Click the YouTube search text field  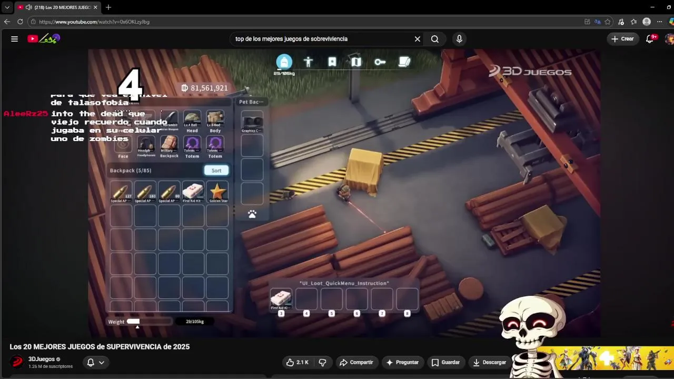click(x=321, y=39)
